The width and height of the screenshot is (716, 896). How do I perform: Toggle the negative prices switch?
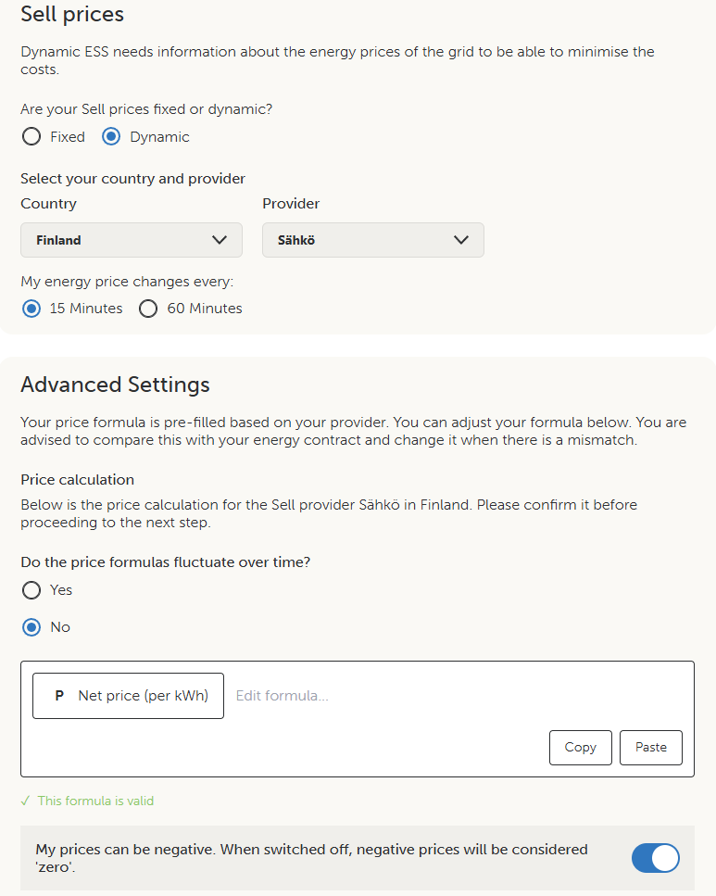point(655,858)
